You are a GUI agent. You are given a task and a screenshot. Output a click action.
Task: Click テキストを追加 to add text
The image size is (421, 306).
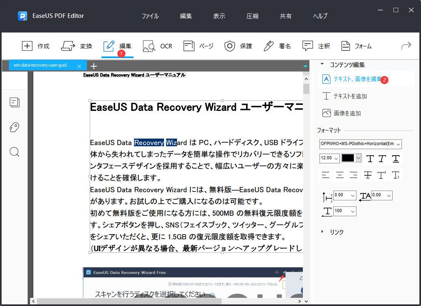(x=351, y=96)
